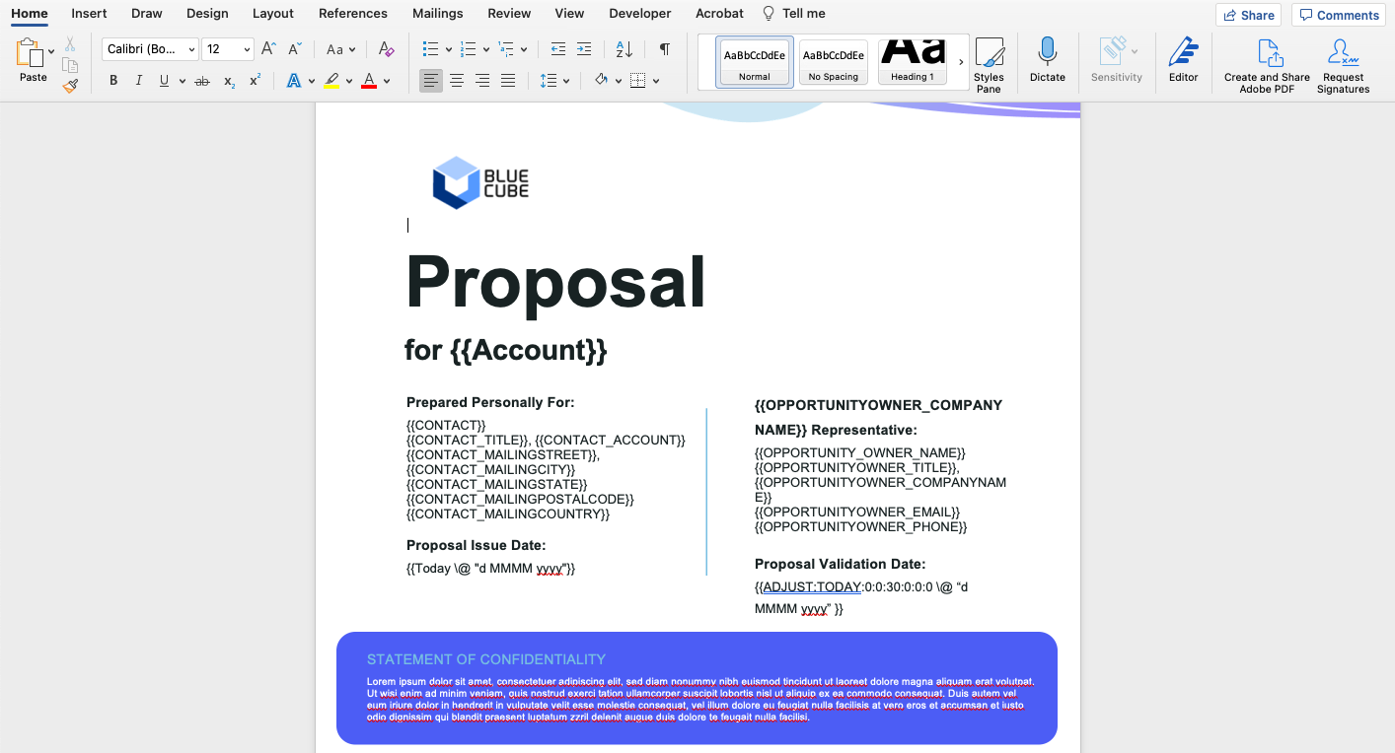Cut selection with the scissors icon
Image resolution: width=1395 pixels, height=753 pixels.
click(x=70, y=44)
